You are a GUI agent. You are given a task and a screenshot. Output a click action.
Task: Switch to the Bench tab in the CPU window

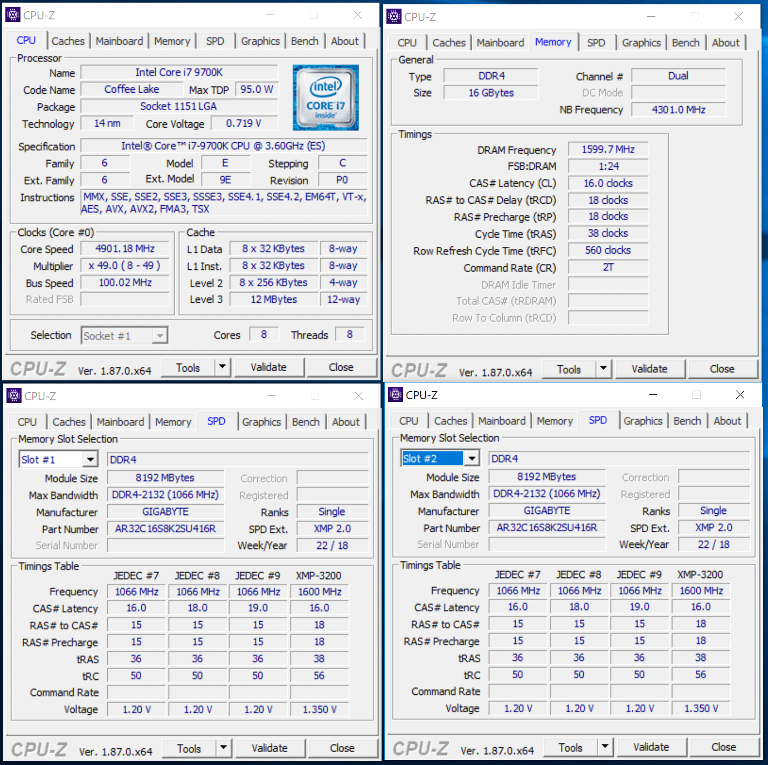(305, 40)
